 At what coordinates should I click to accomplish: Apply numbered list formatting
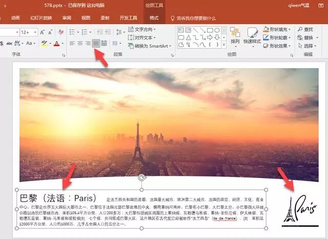(85, 32)
